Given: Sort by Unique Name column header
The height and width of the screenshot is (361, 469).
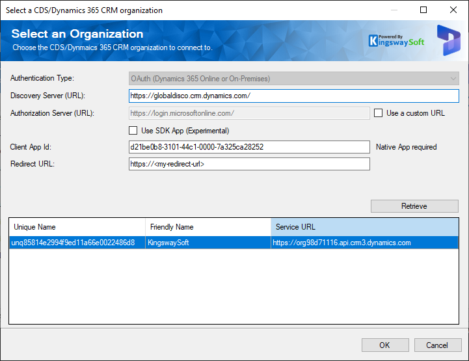Looking at the screenshot, I should (x=77, y=227).
